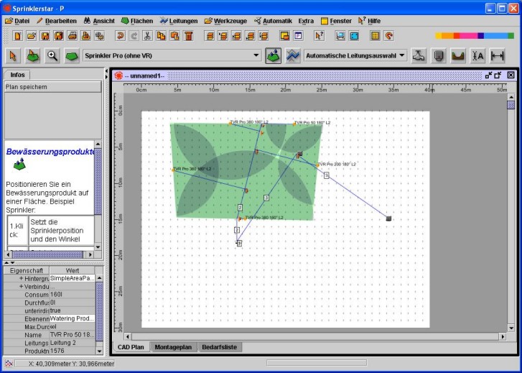Open the Sprinkler Pro (ohne VR) dropdown
522x373 pixels.
point(256,55)
